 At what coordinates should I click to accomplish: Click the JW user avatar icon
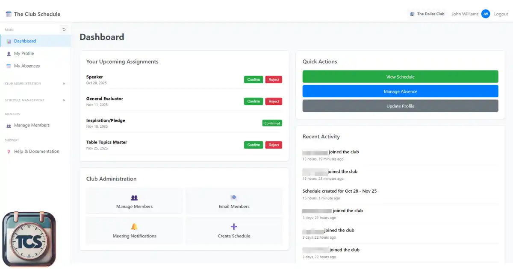pos(485,14)
